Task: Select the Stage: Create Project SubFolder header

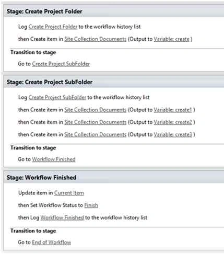Action: 114,82
